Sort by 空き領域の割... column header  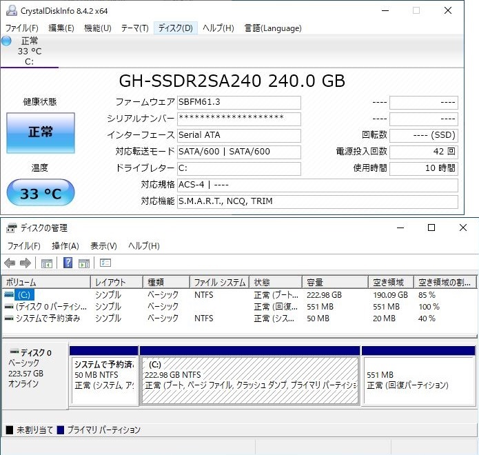click(445, 282)
